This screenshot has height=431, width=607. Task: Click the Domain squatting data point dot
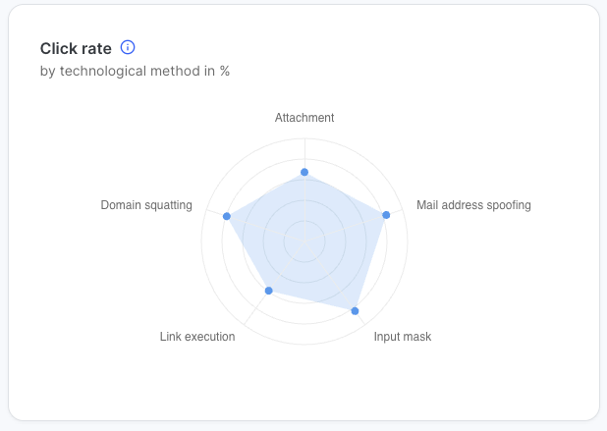click(226, 216)
